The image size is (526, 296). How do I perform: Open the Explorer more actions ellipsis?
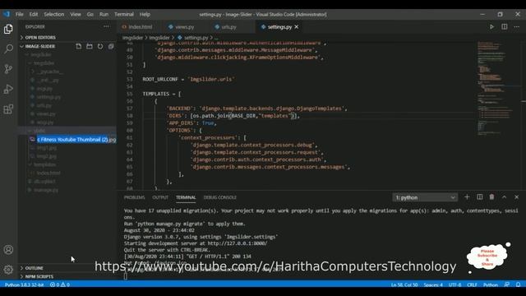tap(106, 26)
